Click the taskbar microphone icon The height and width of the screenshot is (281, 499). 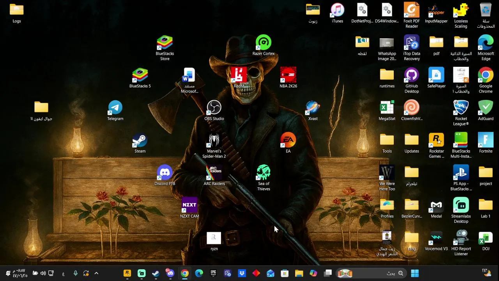pyautogui.click(x=75, y=273)
